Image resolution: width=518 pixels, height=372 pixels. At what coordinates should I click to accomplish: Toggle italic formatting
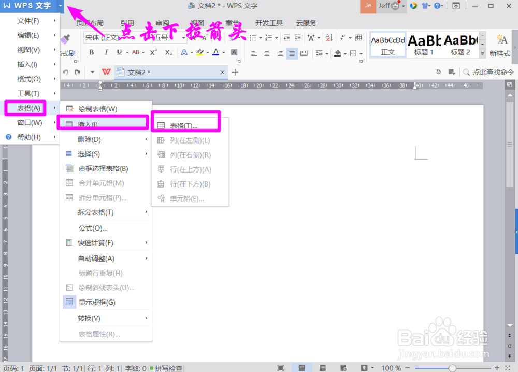[x=106, y=51]
